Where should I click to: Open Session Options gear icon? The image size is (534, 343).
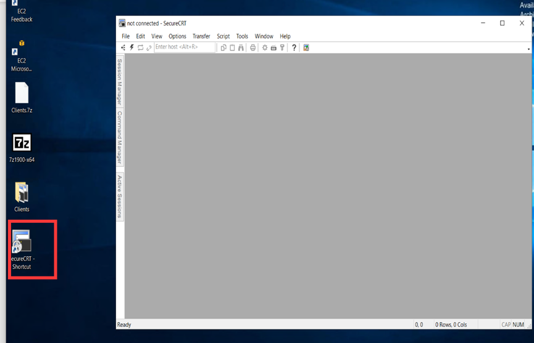click(x=265, y=47)
